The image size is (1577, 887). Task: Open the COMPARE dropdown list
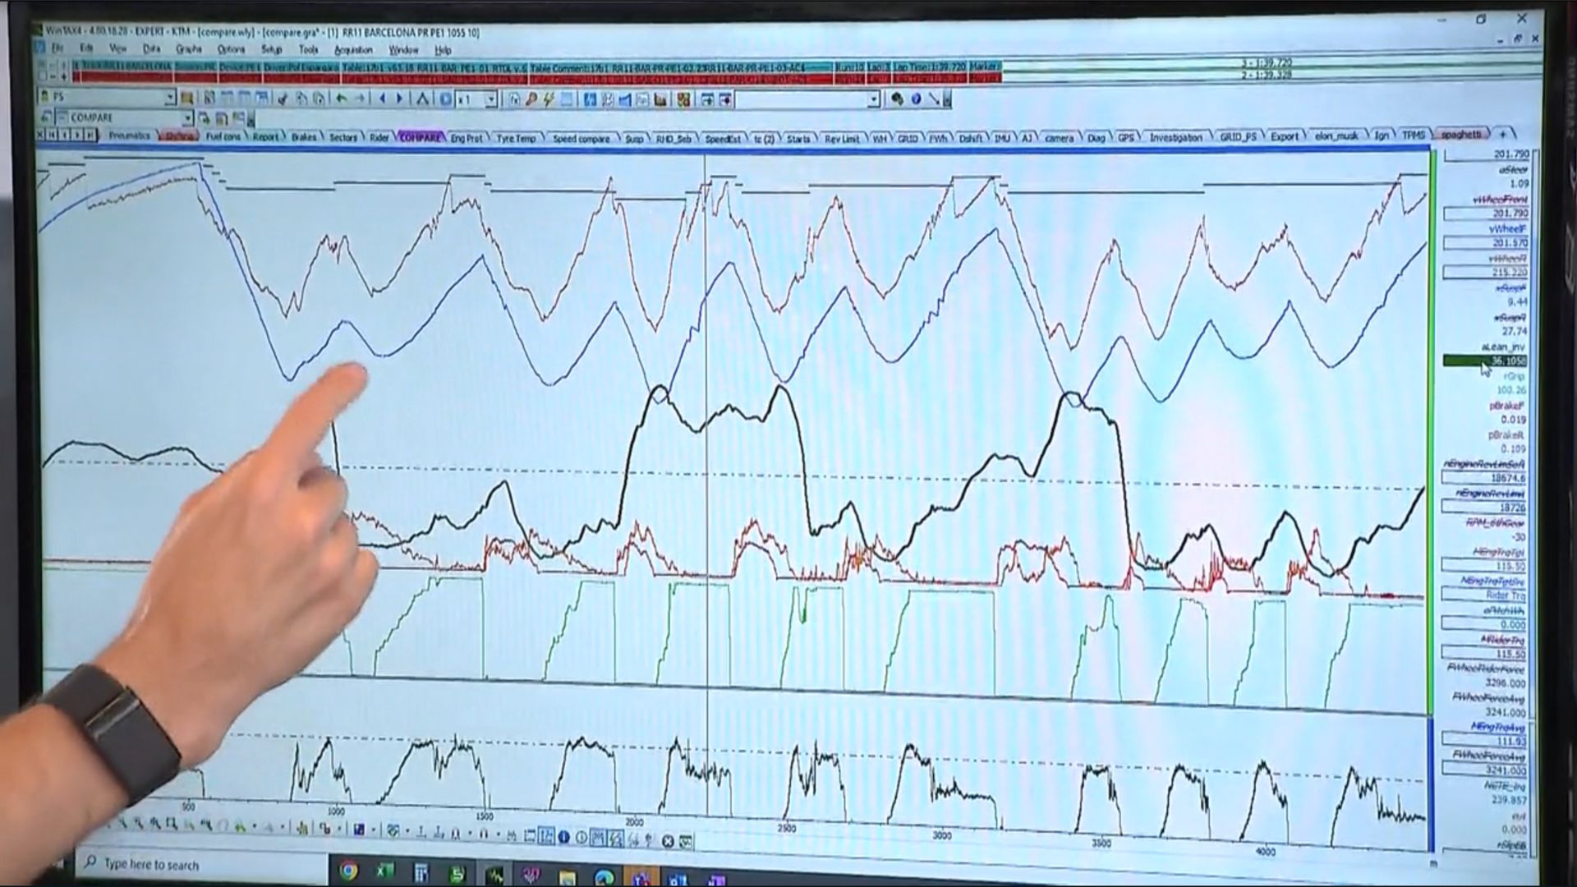[x=187, y=117]
